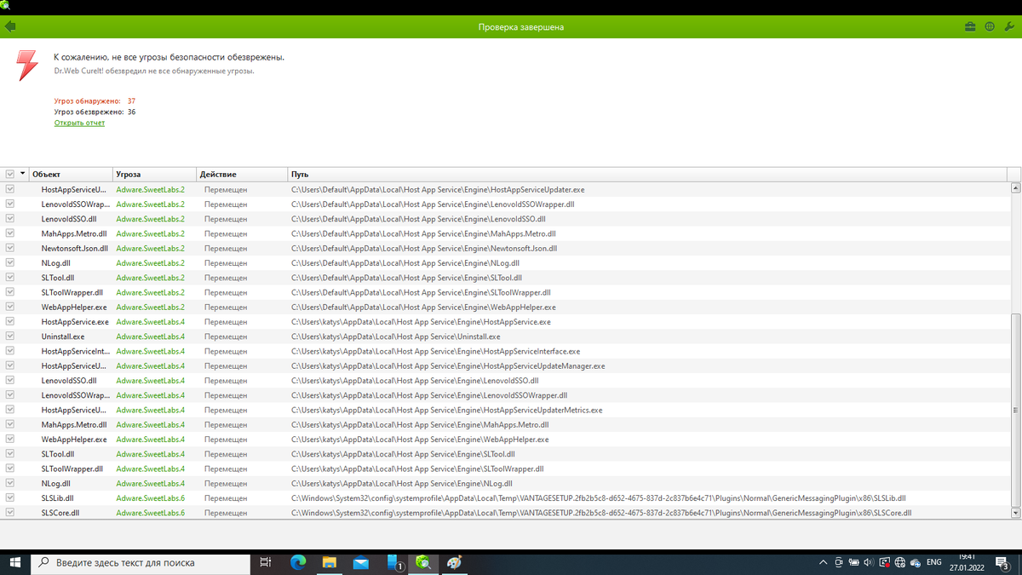This screenshot has height=575, width=1022.
Task: Select the SLSCore.dll object name
Action: click(x=60, y=513)
